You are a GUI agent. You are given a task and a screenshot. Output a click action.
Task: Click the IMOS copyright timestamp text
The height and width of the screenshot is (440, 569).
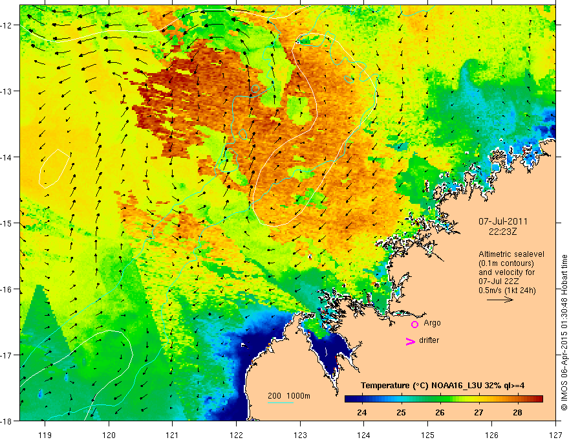564,333
